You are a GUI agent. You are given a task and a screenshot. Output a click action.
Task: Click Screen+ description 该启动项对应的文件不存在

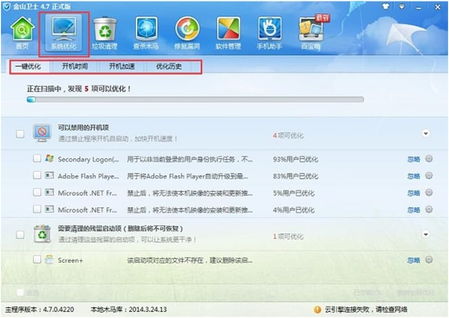[190, 260]
